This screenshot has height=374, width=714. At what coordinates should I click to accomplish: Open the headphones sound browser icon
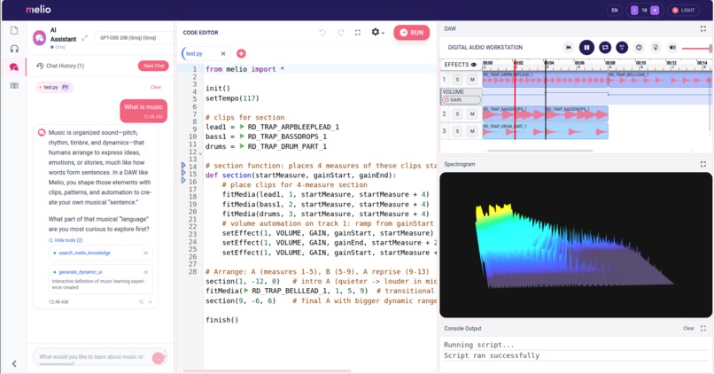coord(14,49)
